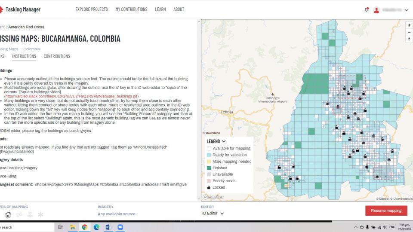The width and height of the screenshot is (413, 232).
Task: Zoom out on the map
Action: [x=409, y=32]
